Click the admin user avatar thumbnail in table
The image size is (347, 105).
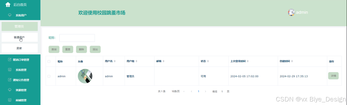(x=85, y=76)
